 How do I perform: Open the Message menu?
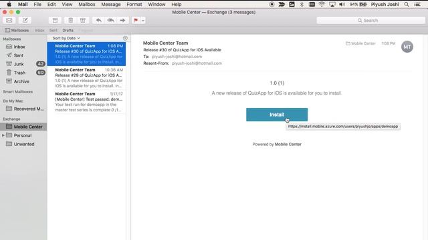[111, 5]
